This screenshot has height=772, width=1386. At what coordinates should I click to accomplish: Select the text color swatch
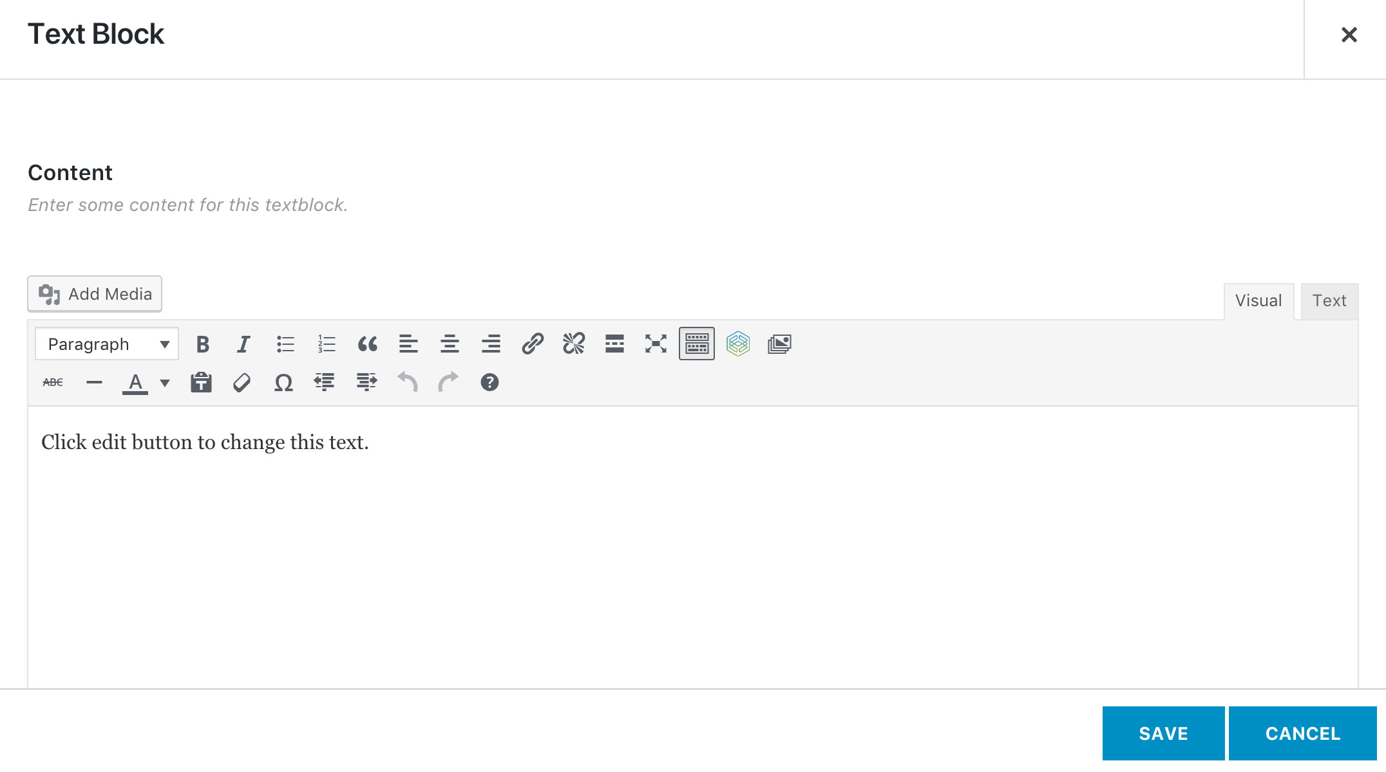tap(135, 382)
